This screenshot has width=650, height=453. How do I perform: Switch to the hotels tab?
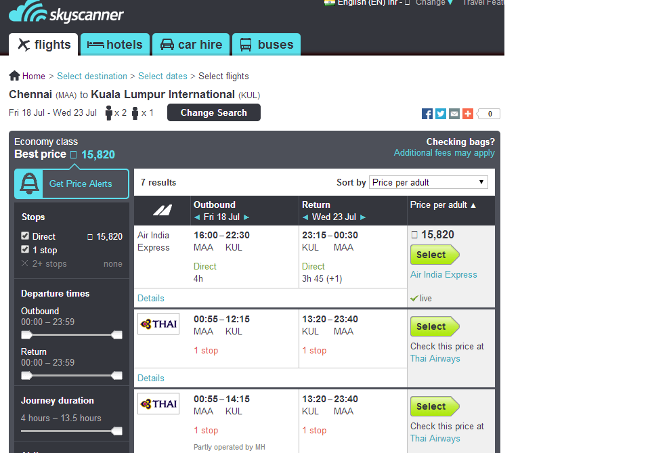click(x=115, y=44)
